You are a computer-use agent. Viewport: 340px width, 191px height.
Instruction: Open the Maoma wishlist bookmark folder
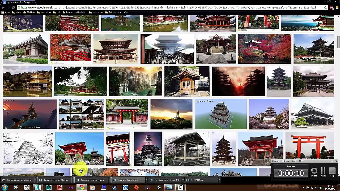click(74, 12)
